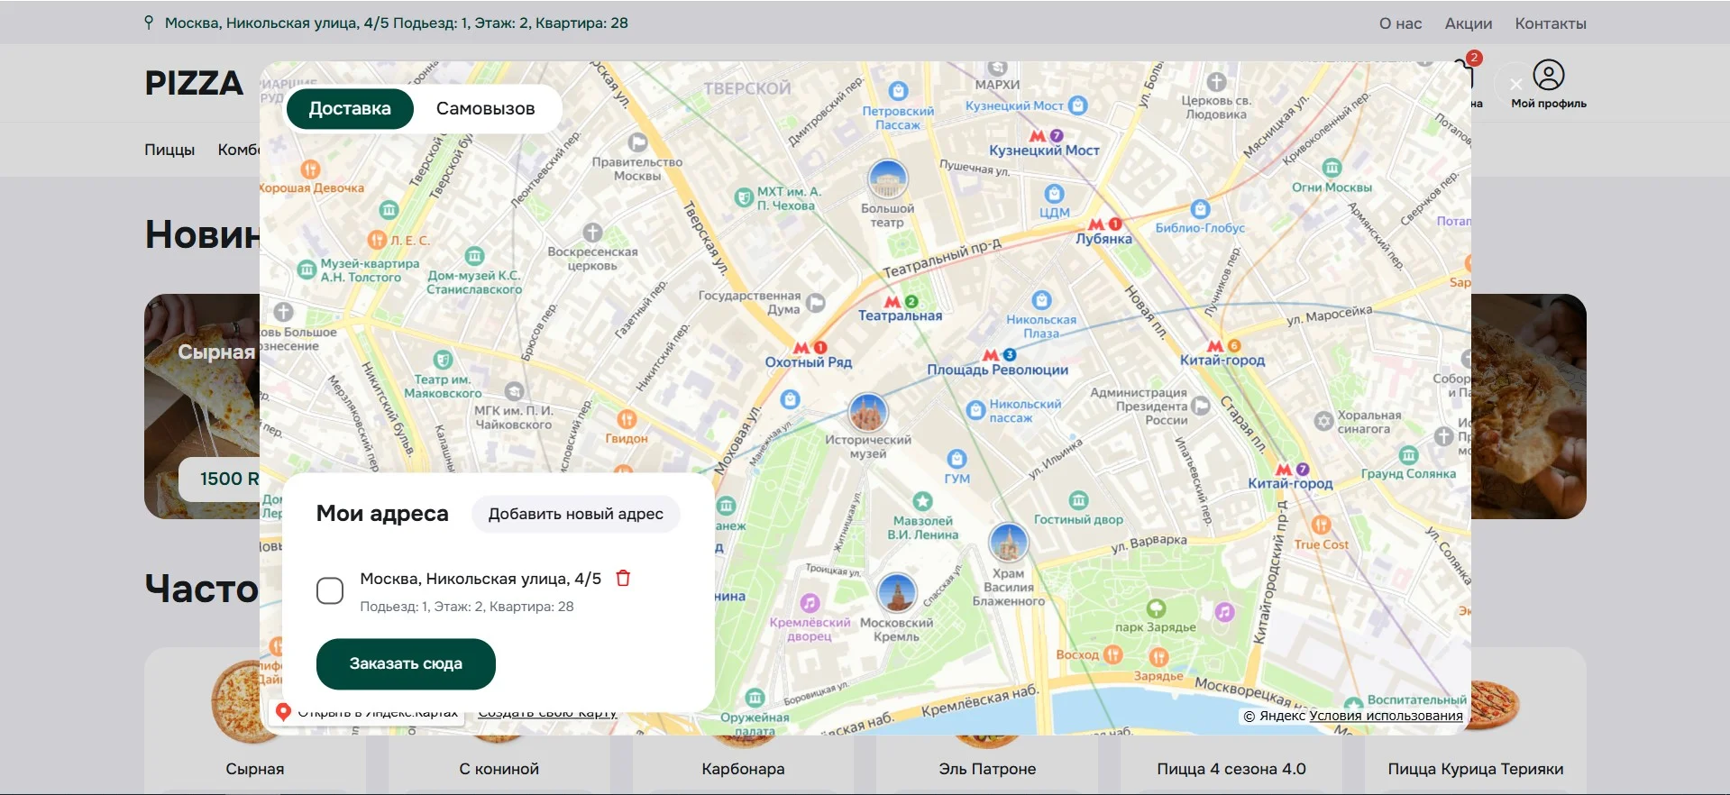Image resolution: width=1730 pixels, height=795 pixels.
Task: Delete the saved Никольская улица address
Action: point(623,579)
